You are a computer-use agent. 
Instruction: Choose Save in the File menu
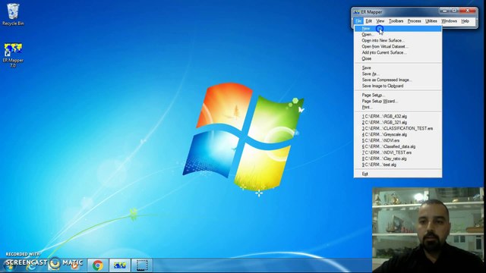pyautogui.click(x=398, y=67)
